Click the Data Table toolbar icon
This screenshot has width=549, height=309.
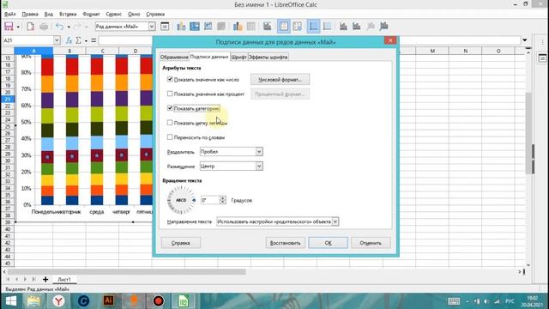coord(251,27)
